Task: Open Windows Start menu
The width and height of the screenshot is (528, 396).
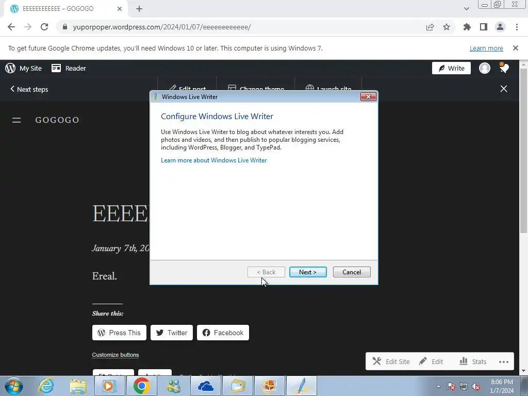Action: point(14,386)
